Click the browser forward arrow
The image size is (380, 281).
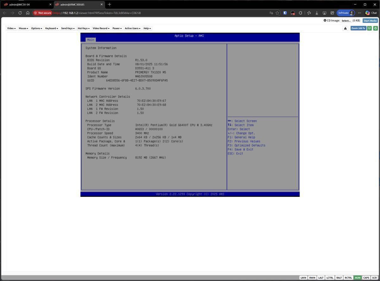[12, 13]
